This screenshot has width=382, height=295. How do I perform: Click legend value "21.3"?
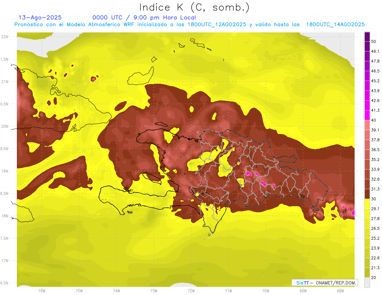click(x=375, y=267)
